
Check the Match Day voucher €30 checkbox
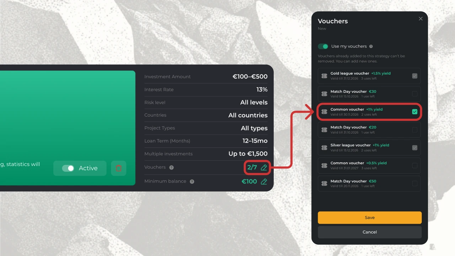point(414,94)
